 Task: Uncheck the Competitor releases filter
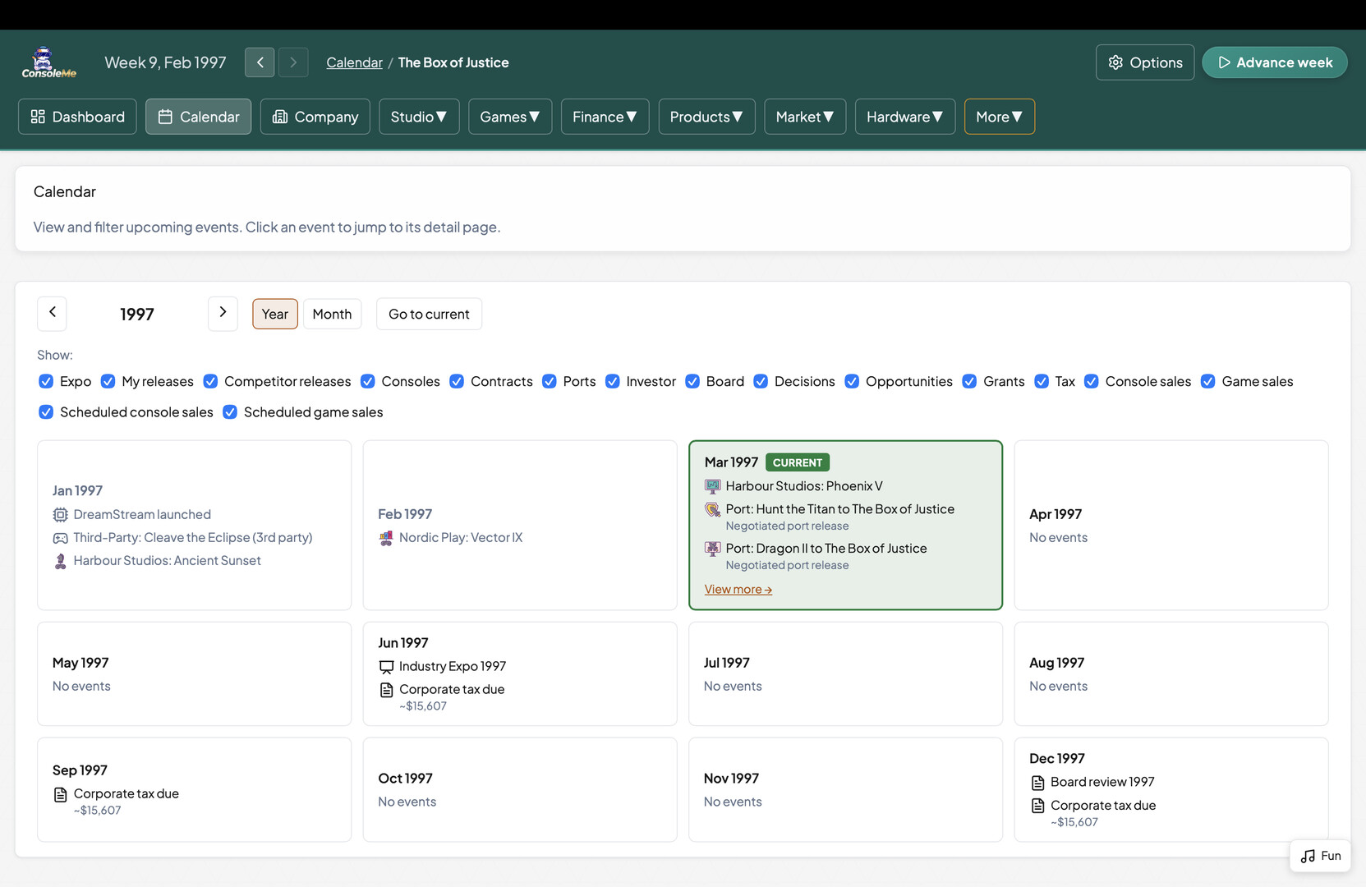(x=210, y=381)
